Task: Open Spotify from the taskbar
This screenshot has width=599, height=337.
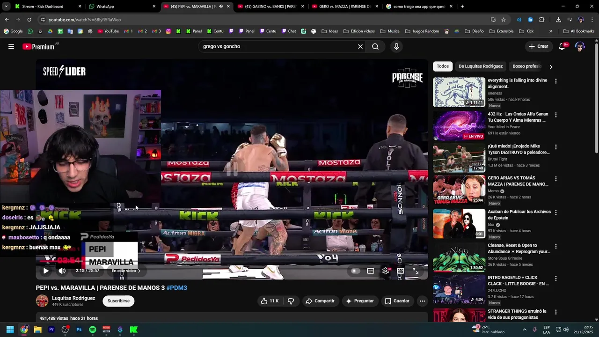Action: tap(93, 330)
